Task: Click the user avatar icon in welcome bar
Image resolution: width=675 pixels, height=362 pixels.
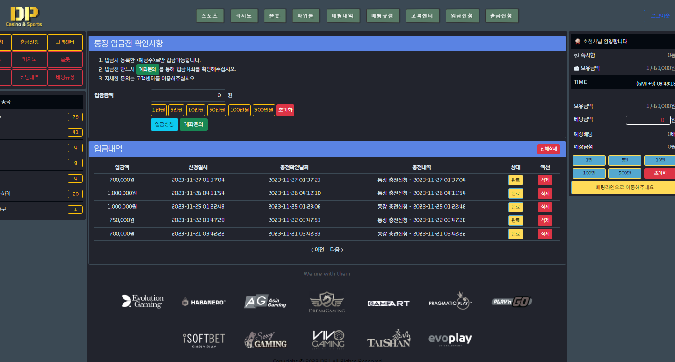Action: coord(578,41)
